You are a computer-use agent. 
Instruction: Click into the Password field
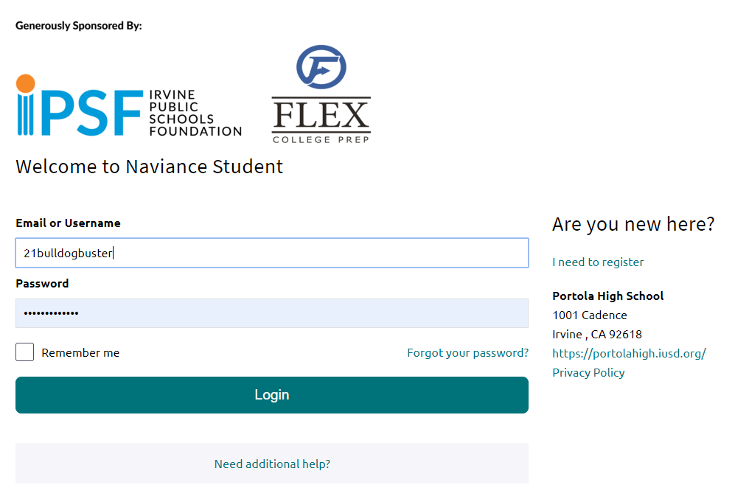click(272, 313)
